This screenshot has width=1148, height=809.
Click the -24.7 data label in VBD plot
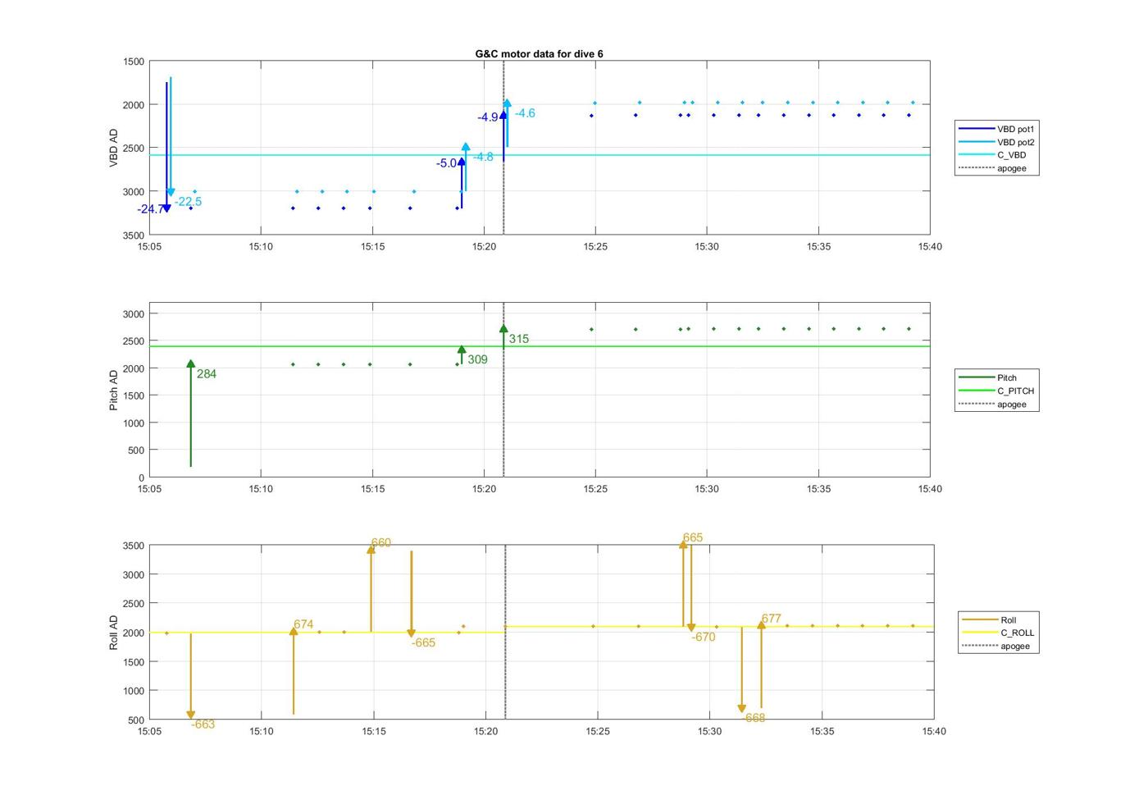click(x=150, y=209)
